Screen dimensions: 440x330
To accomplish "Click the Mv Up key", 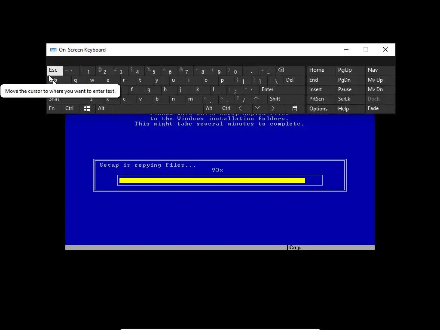I will coord(380,80).
